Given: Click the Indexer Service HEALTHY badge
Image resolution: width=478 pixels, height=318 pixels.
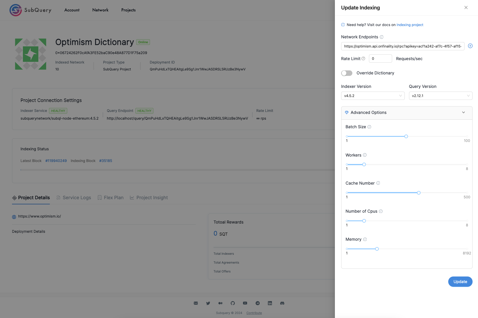Looking at the screenshot, I should click(x=58, y=111).
